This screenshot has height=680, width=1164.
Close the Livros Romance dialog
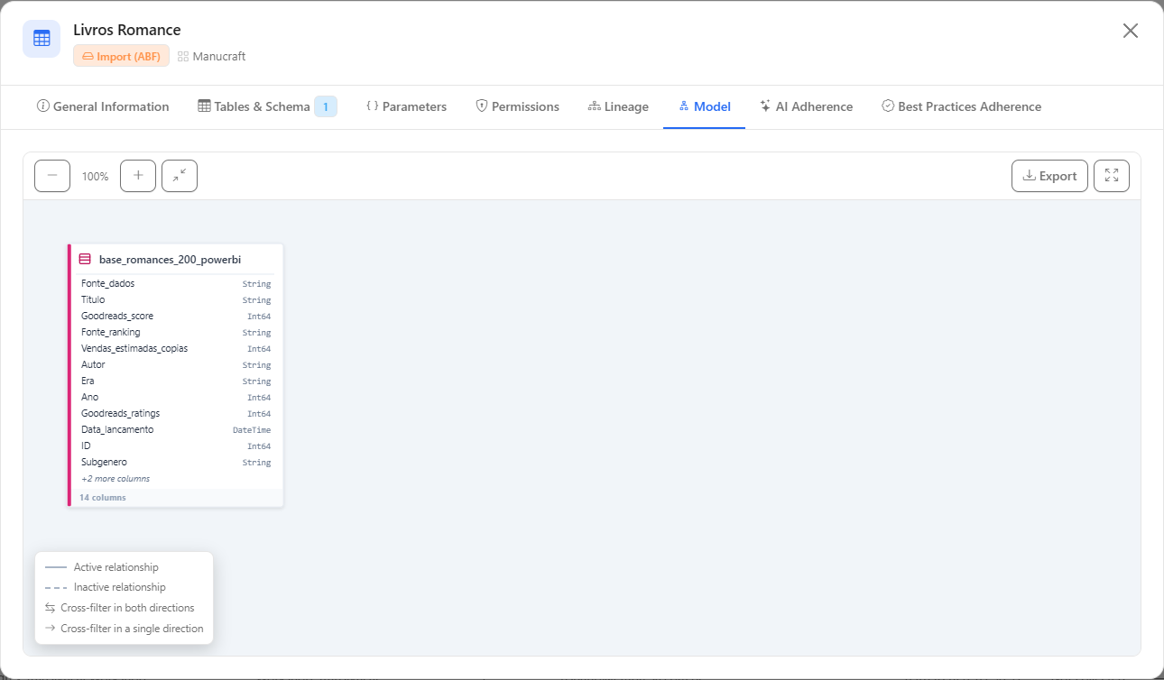tap(1130, 31)
